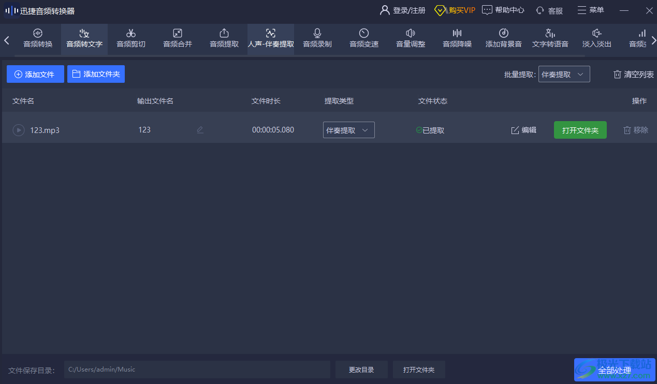Open the 音频录制 recording tool

pos(317,39)
